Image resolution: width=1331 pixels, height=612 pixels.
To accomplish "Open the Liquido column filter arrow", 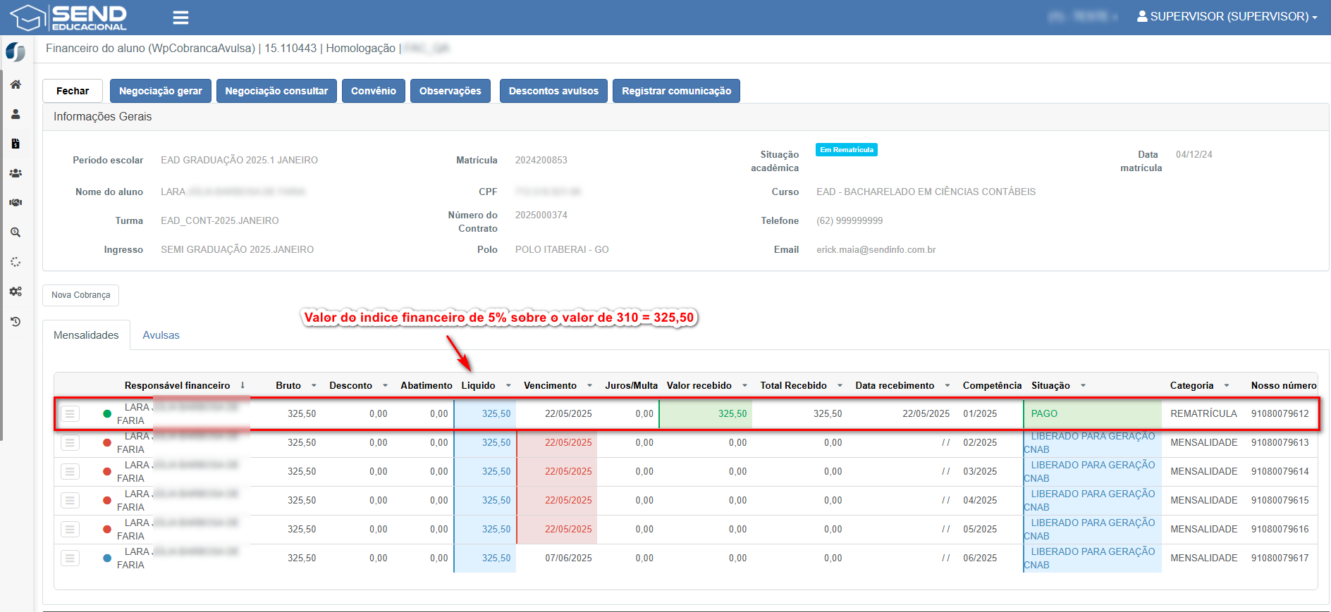I will [508, 386].
